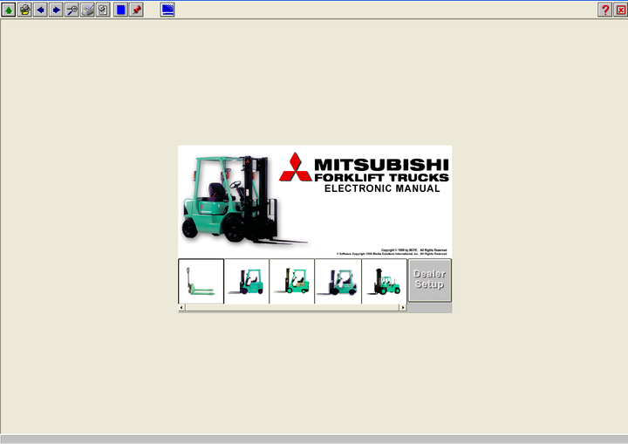
Task: Select the hand pallet jack thumbnail
Action: coord(201,281)
